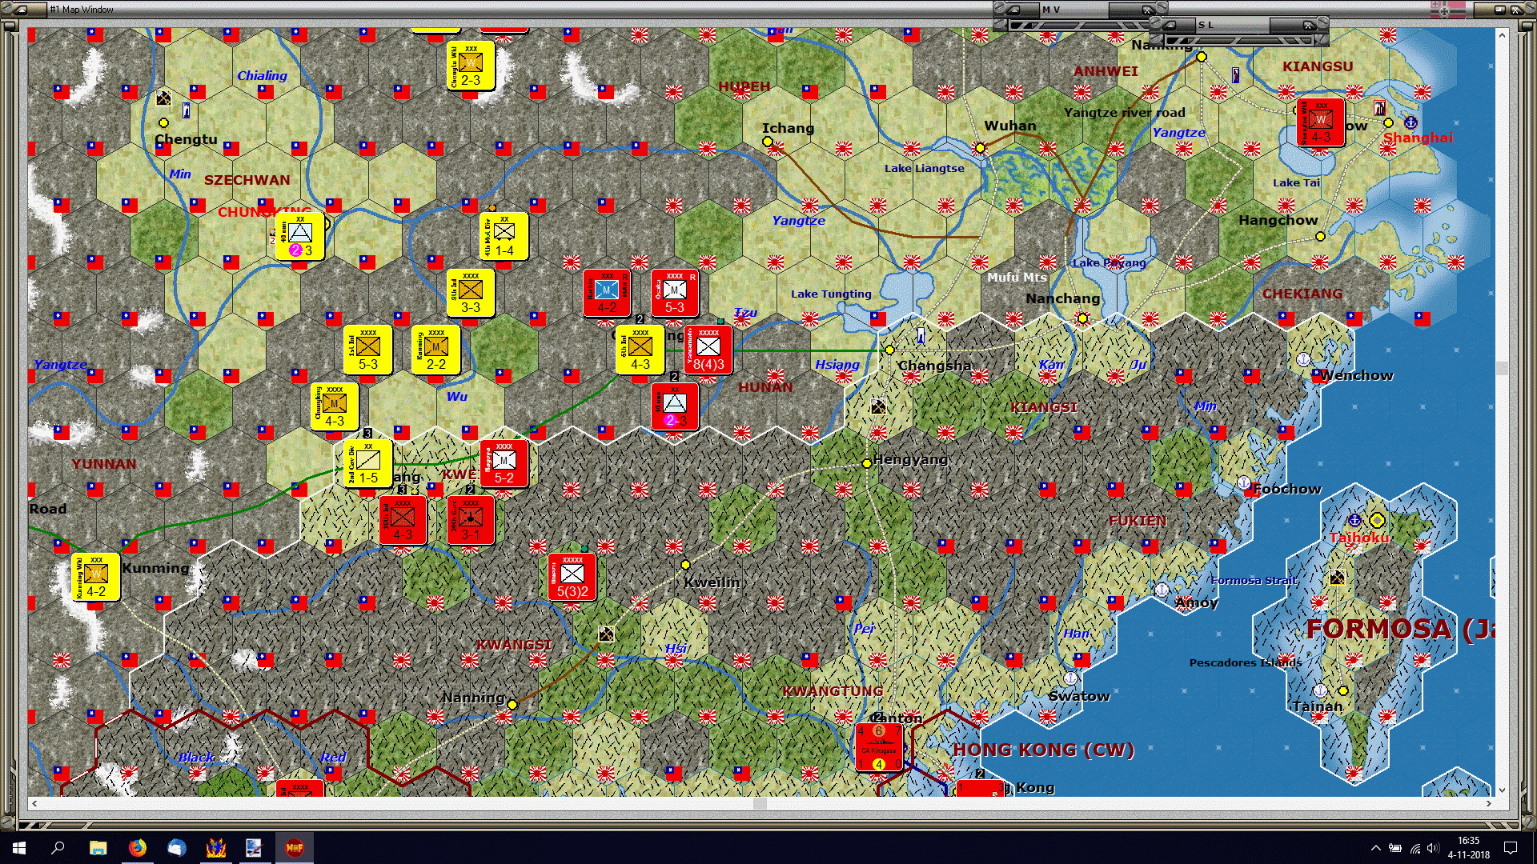1537x864 pixels.
Task: Click the German flag icon in title bar
Action: (x=1448, y=10)
